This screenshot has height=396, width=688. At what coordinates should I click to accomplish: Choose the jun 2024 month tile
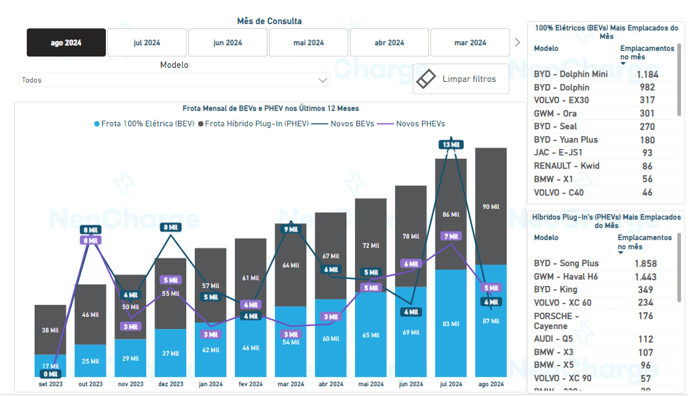(x=228, y=42)
